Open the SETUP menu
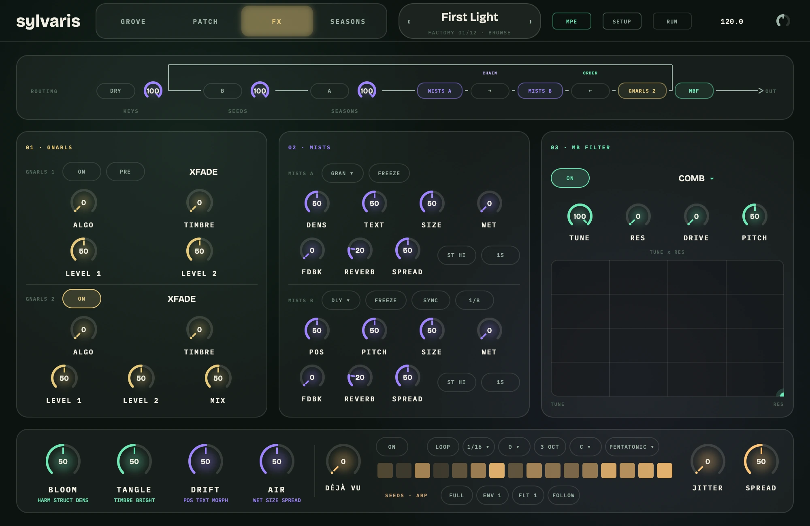 (622, 21)
